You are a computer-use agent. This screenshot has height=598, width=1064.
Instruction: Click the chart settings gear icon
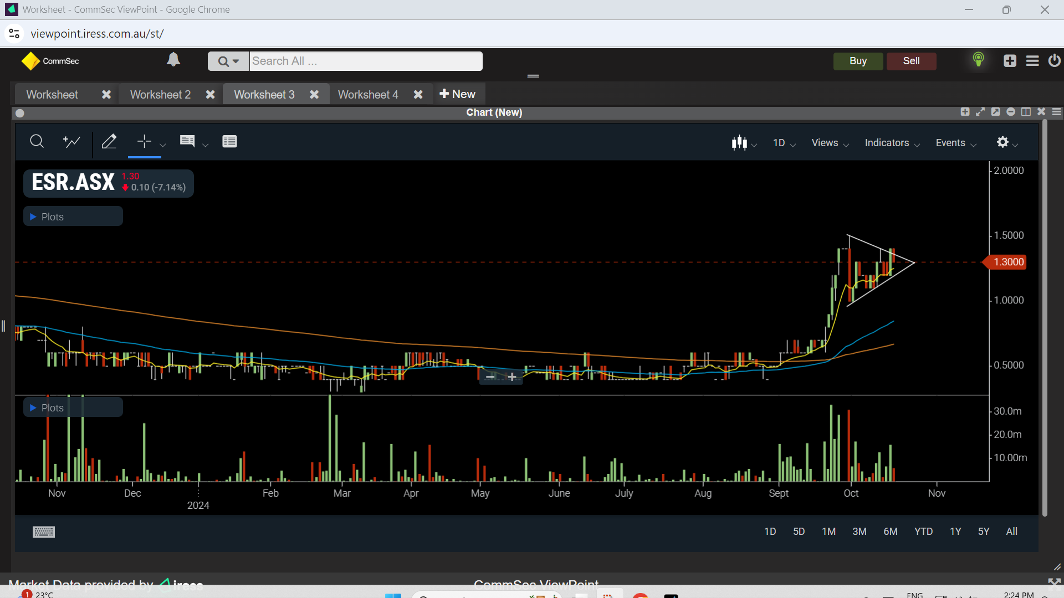1002,142
